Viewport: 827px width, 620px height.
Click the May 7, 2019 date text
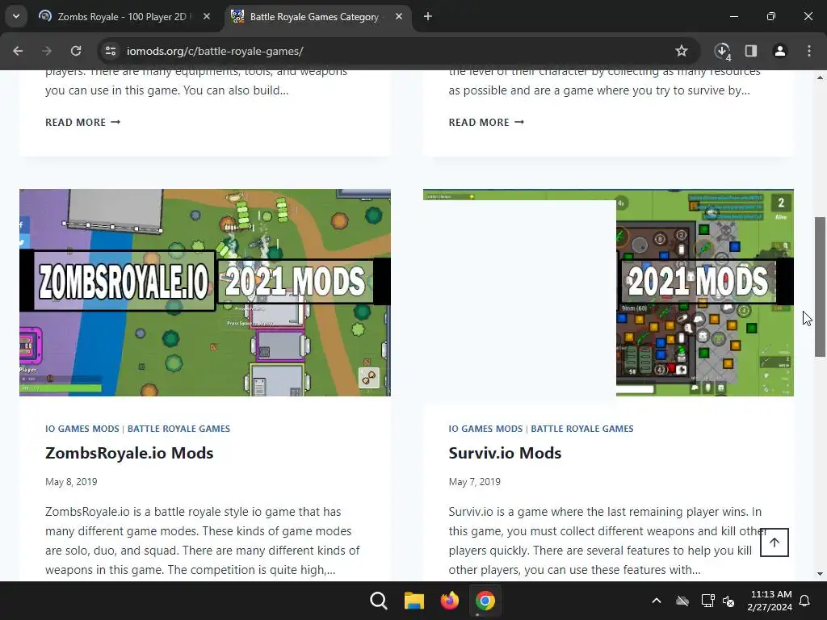point(475,482)
